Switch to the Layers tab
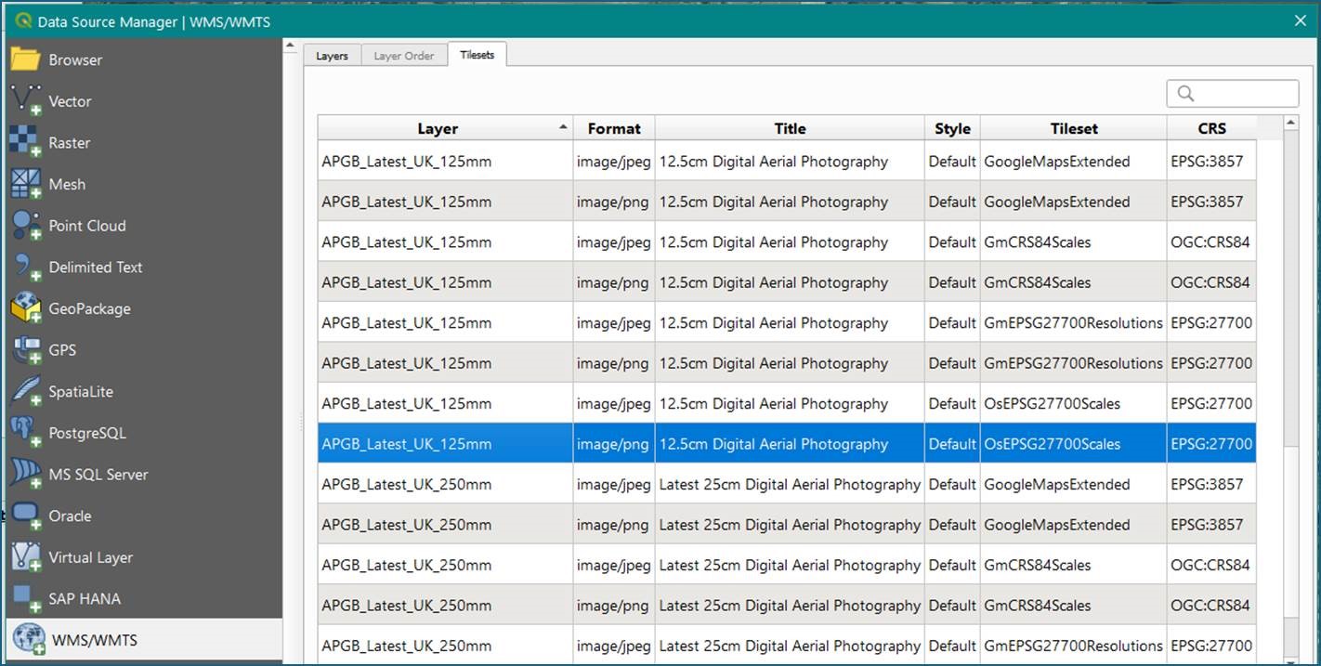Viewport: 1321px width, 666px height. pos(332,56)
